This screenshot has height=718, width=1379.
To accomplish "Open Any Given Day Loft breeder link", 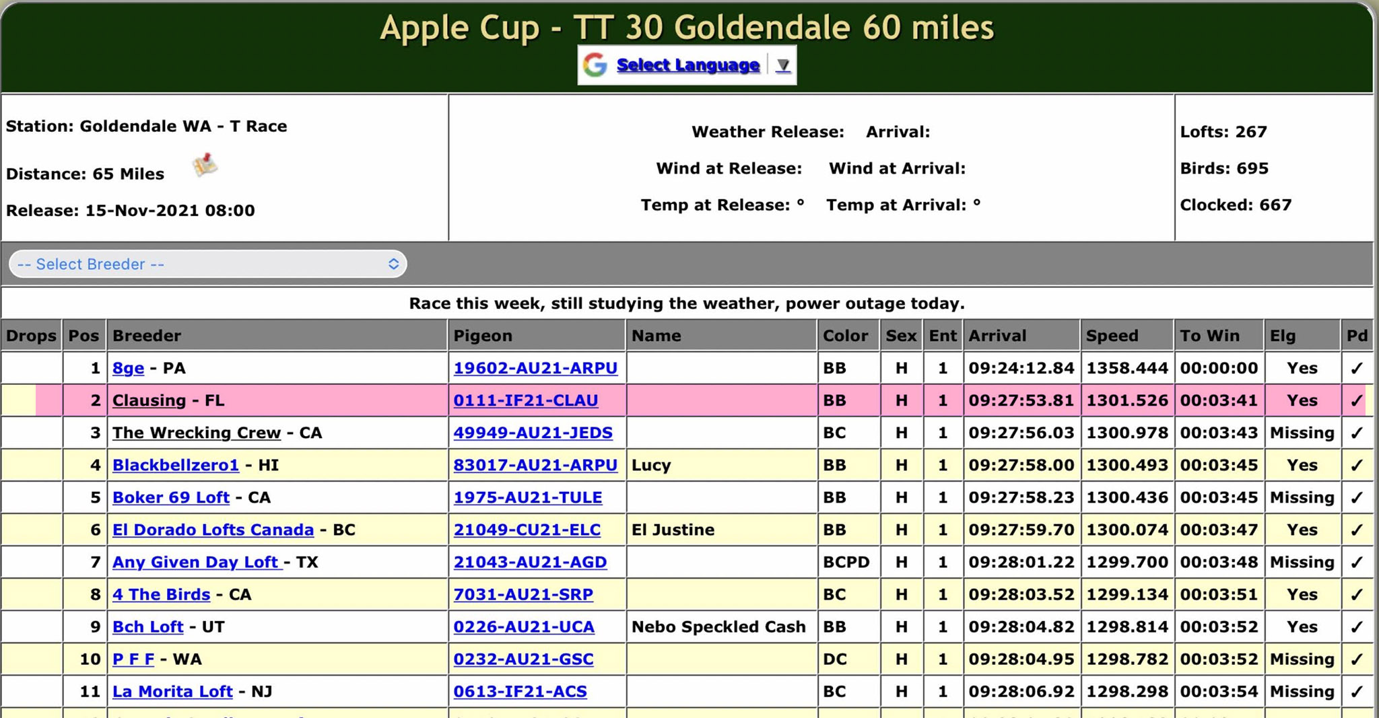I will [195, 563].
